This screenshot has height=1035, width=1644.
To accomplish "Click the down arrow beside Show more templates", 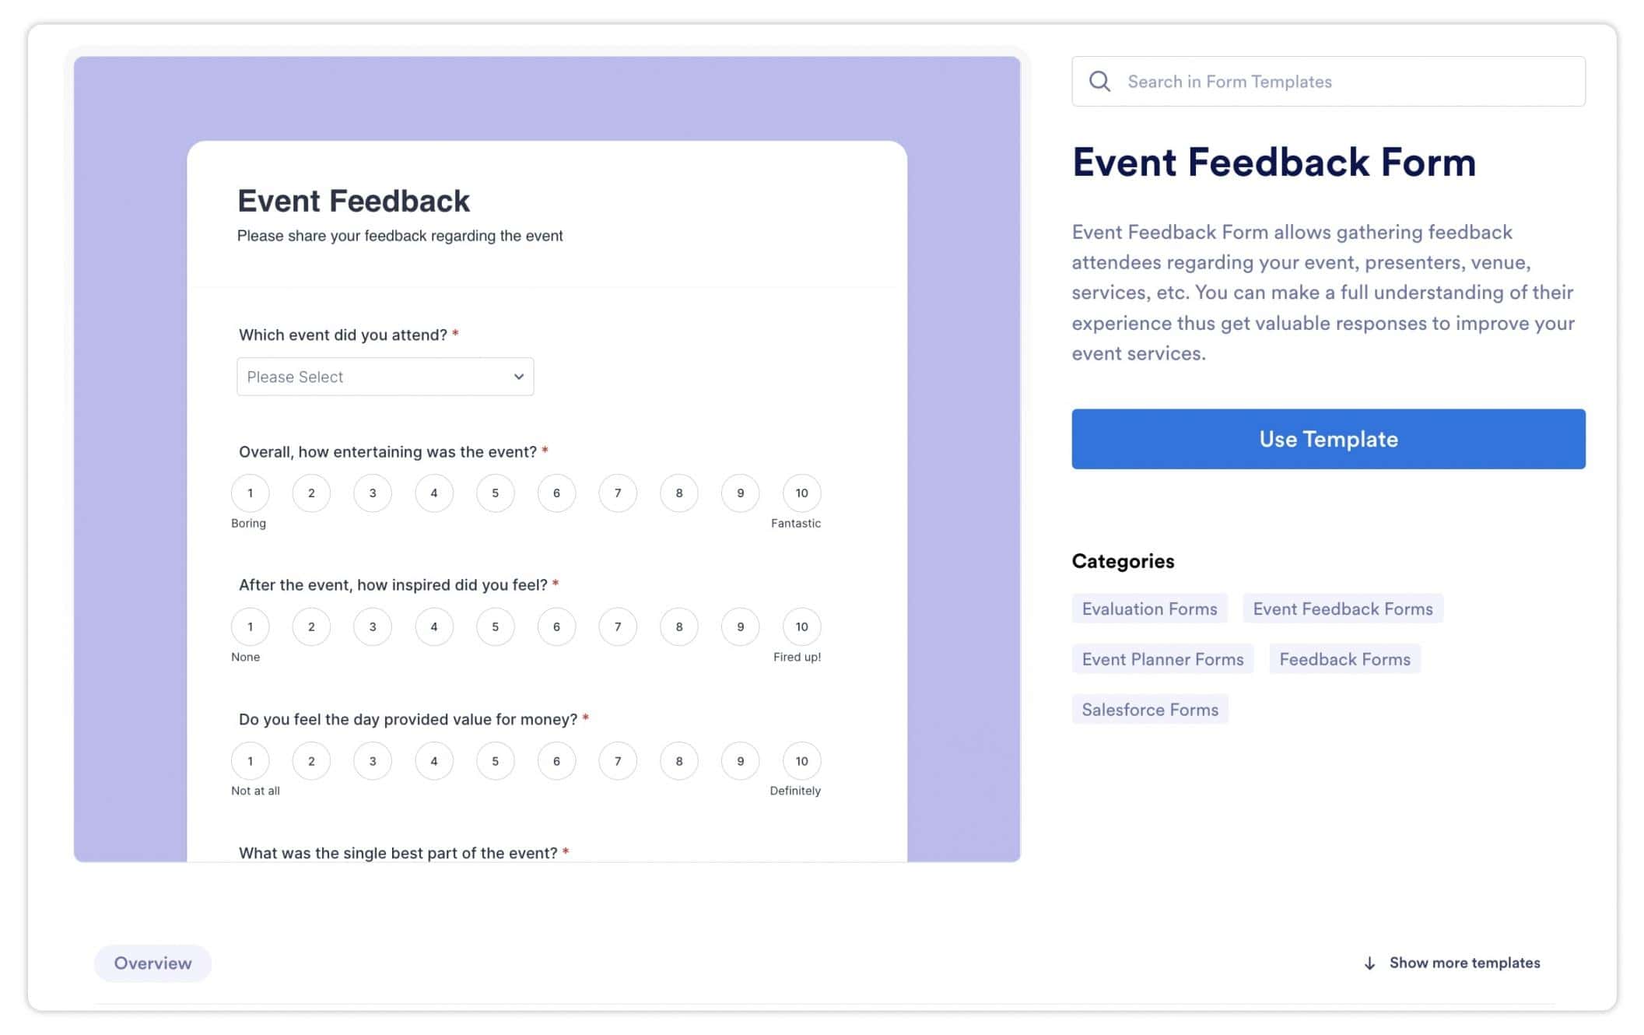I will 1369,963.
